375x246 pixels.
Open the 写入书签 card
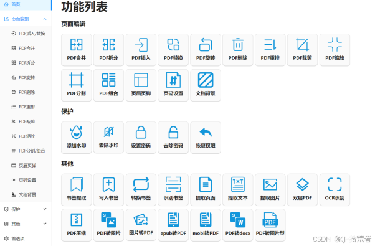tap(108, 189)
